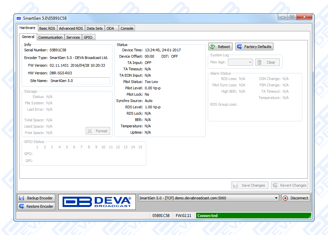Switch to the GPIO sub-tab
Screen dimensions: 328x235
tap(88, 37)
